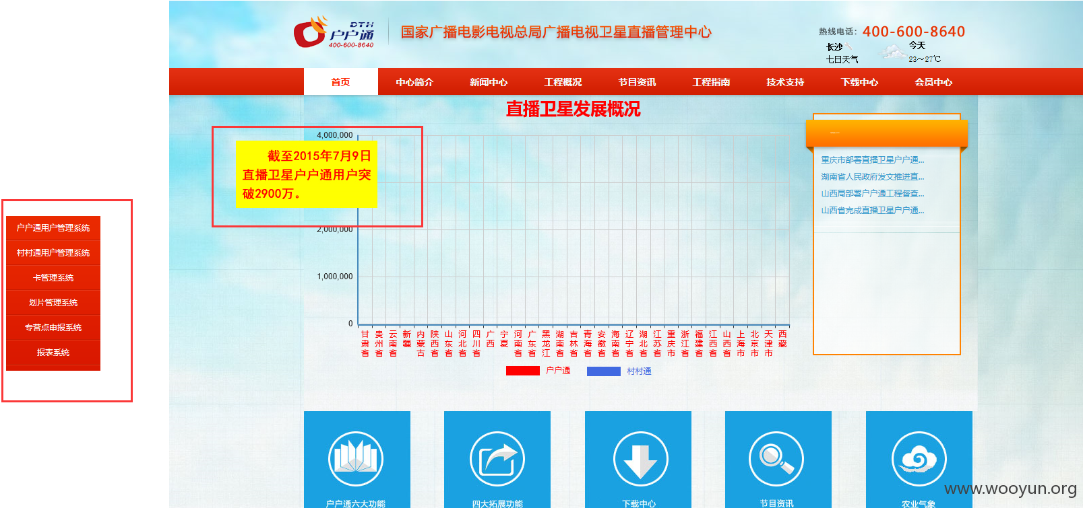Click the 1,000,000 y-axis value
The image size is (1083, 508).
point(335,277)
